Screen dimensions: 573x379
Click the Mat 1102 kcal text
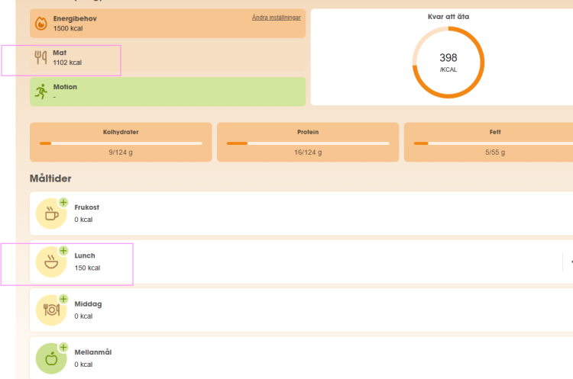pyautogui.click(x=67, y=63)
